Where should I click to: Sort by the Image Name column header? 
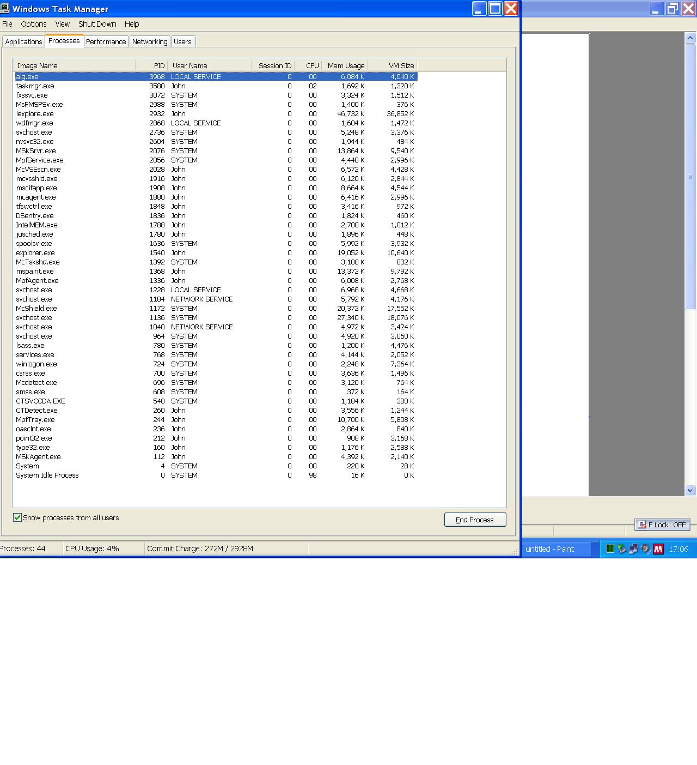[75, 65]
